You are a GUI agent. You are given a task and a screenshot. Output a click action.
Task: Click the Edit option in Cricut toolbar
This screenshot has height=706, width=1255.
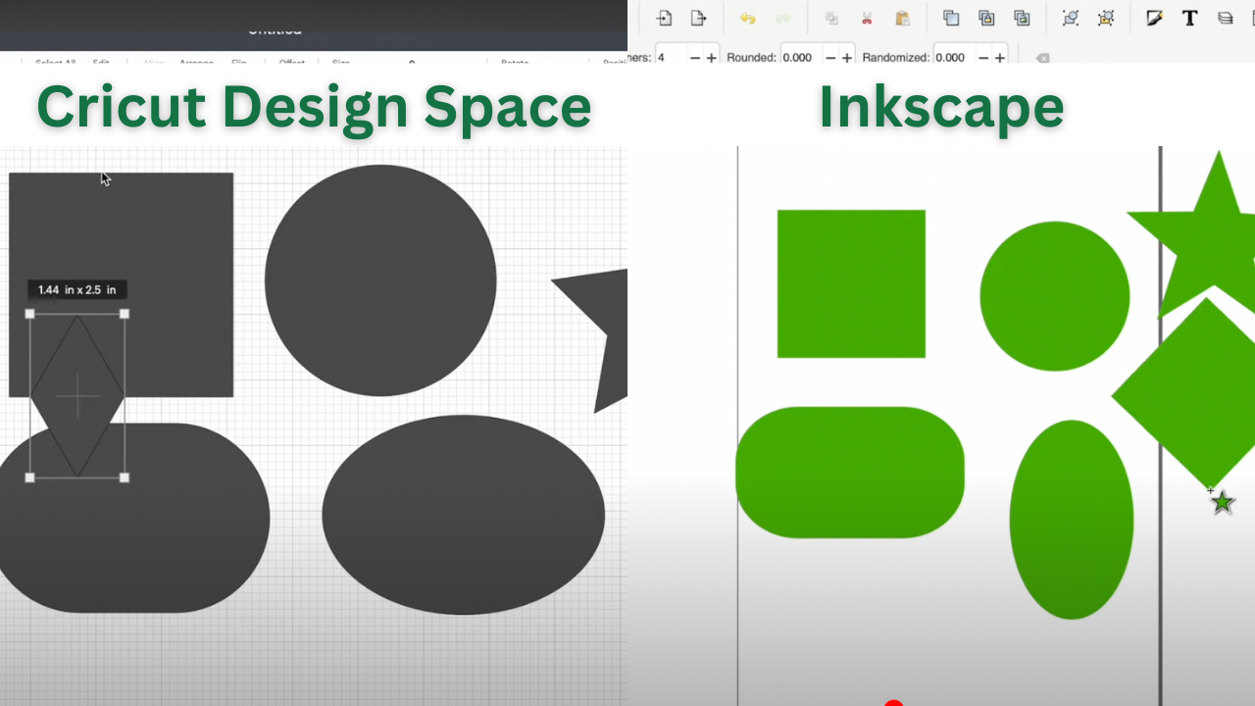click(x=101, y=62)
